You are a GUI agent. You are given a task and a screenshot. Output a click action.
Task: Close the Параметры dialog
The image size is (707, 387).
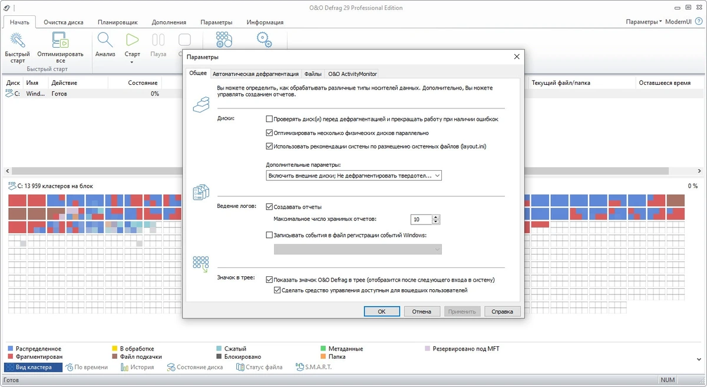pyautogui.click(x=517, y=57)
